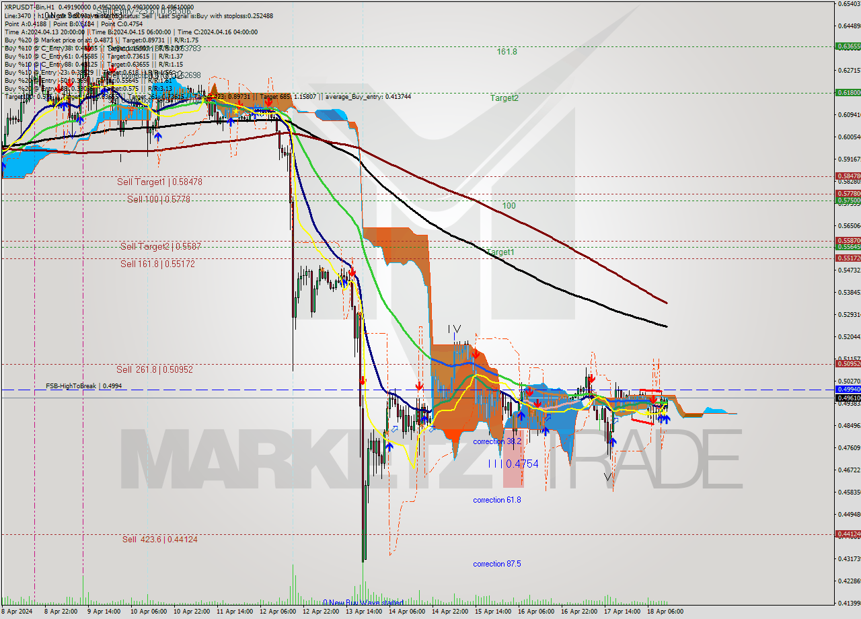
Task: Click the red 0.44124 price tag
Action: (x=848, y=534)
